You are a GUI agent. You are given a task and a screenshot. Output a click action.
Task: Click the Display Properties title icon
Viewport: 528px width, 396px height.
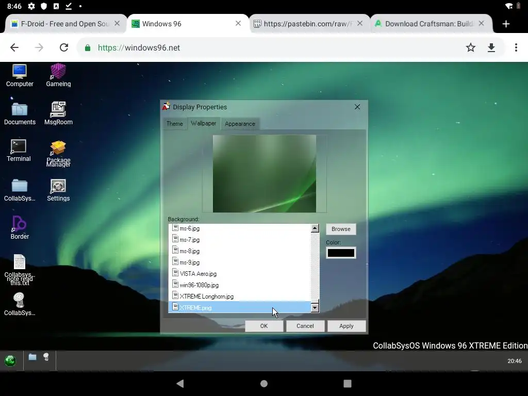pos(167,106)
